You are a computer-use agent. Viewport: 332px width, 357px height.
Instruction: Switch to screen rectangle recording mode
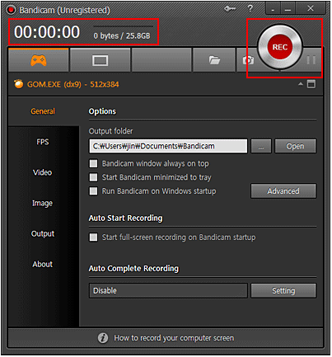coord(101,60)
